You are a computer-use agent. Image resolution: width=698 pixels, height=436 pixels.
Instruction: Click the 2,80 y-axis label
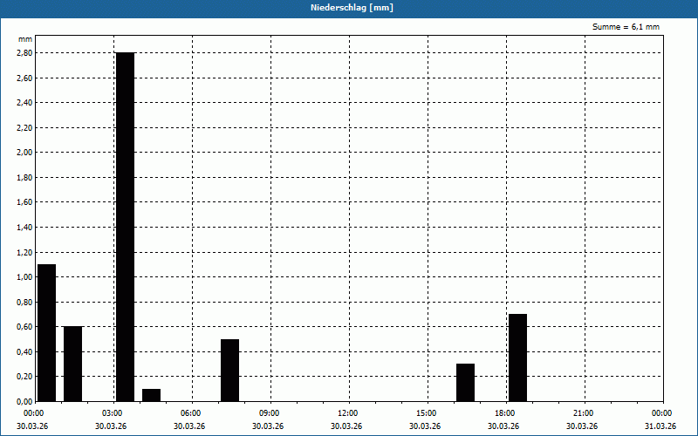pyautogui.click(x=25, y=53)
